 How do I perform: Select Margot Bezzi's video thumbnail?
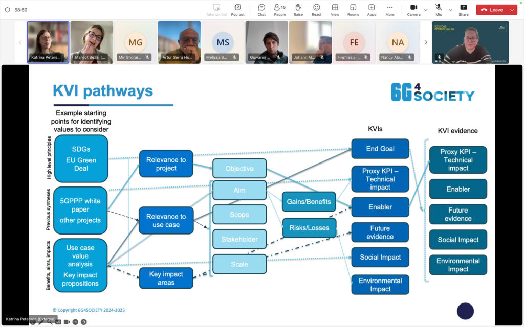click(x=92, y=42)
